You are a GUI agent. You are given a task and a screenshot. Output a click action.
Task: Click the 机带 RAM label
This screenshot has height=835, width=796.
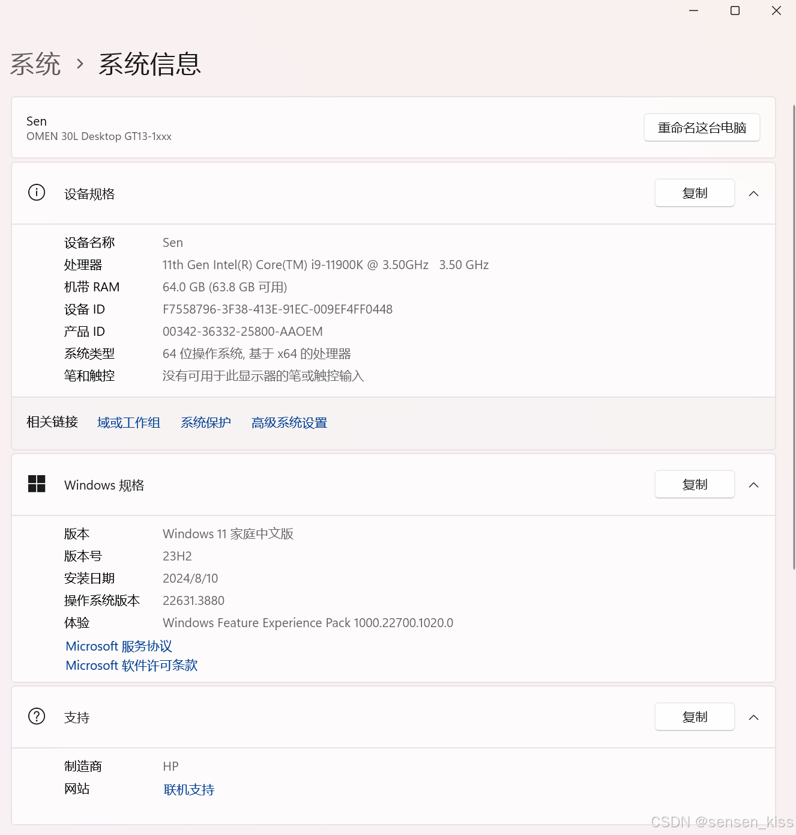pyautogui.click(x=92, y=287)
